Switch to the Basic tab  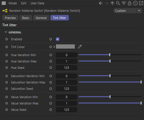tap(26, 18)
